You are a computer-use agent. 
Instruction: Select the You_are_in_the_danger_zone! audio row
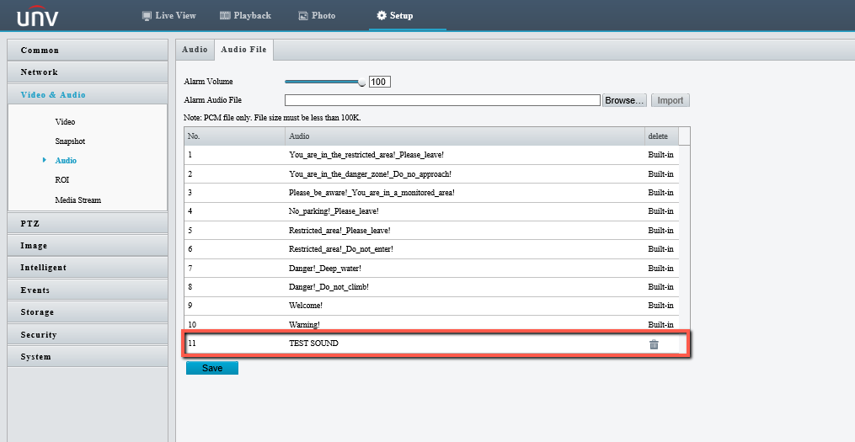pos(431,174)
